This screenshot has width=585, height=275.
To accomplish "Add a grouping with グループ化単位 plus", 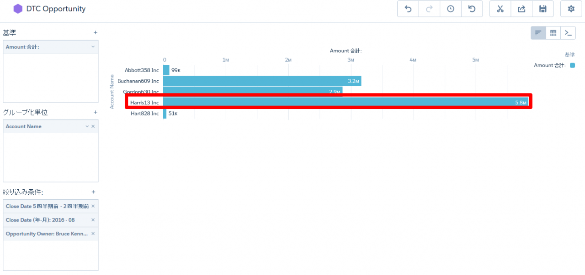I will (x=96, y=112).
